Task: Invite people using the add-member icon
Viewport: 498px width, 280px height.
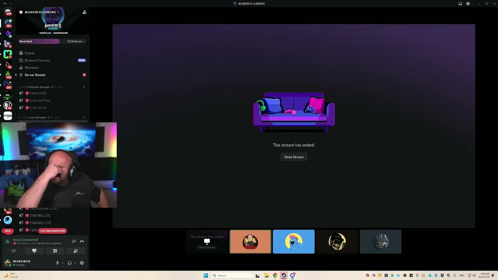Action: coord(84,12)
